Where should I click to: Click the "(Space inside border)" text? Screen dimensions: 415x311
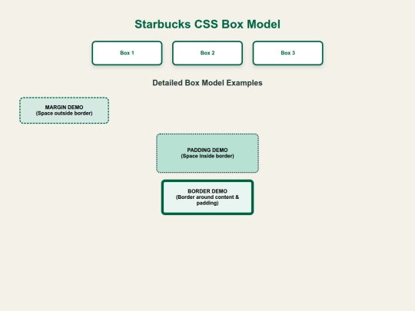click(207, 156)
